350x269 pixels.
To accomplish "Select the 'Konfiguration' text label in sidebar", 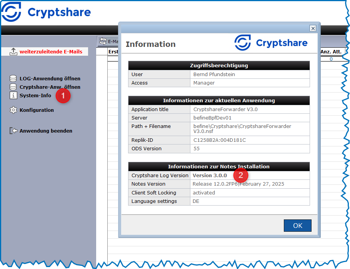I will (x=37, y=110).
